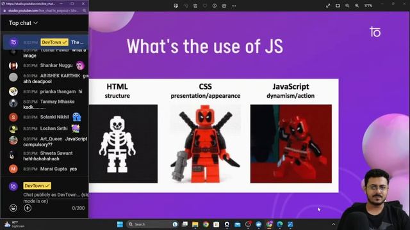This screenshot has height=230, width=410.
Task: Click Shankar Nuggu's username in chat
Action: [x=56, y=65]
